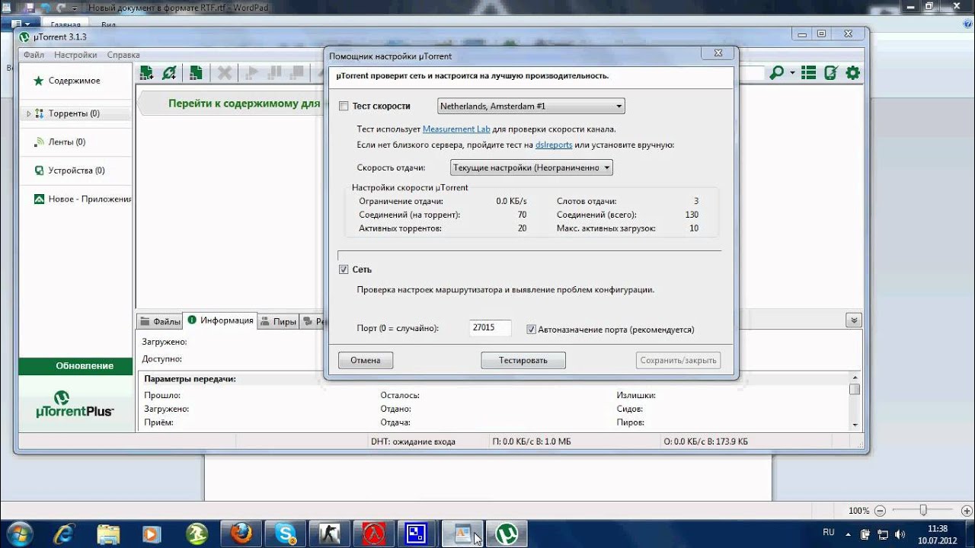Open the Файл menu
Viewport: 975px width, 548px height.
[x=34, y=55]
